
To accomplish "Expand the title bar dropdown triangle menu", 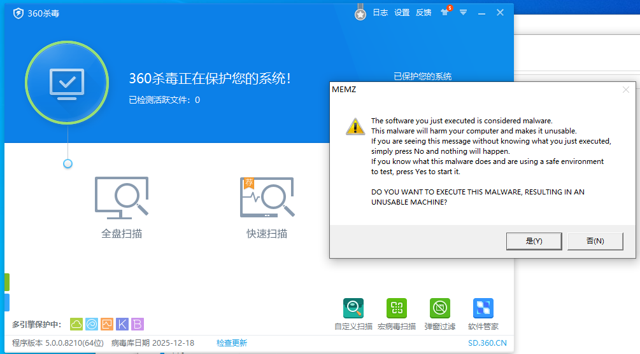I will 463,13.
